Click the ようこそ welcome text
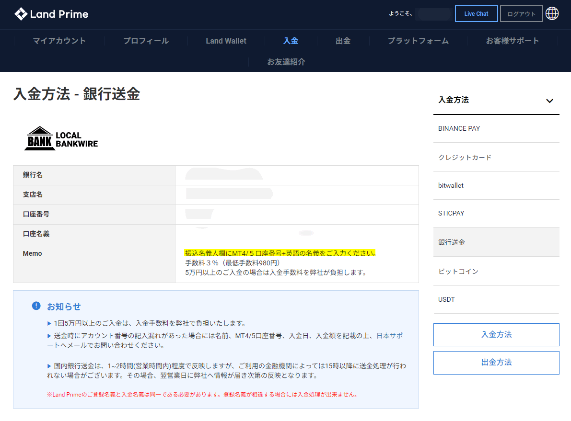Viewport: 571px width, 421px height. pos(401,13)
